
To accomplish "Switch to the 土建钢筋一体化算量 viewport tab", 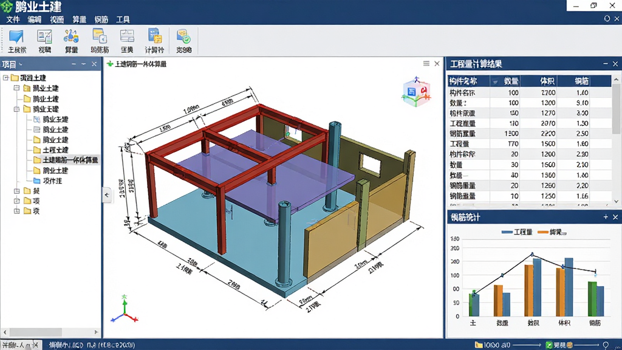I will click(x=141, y=64).
